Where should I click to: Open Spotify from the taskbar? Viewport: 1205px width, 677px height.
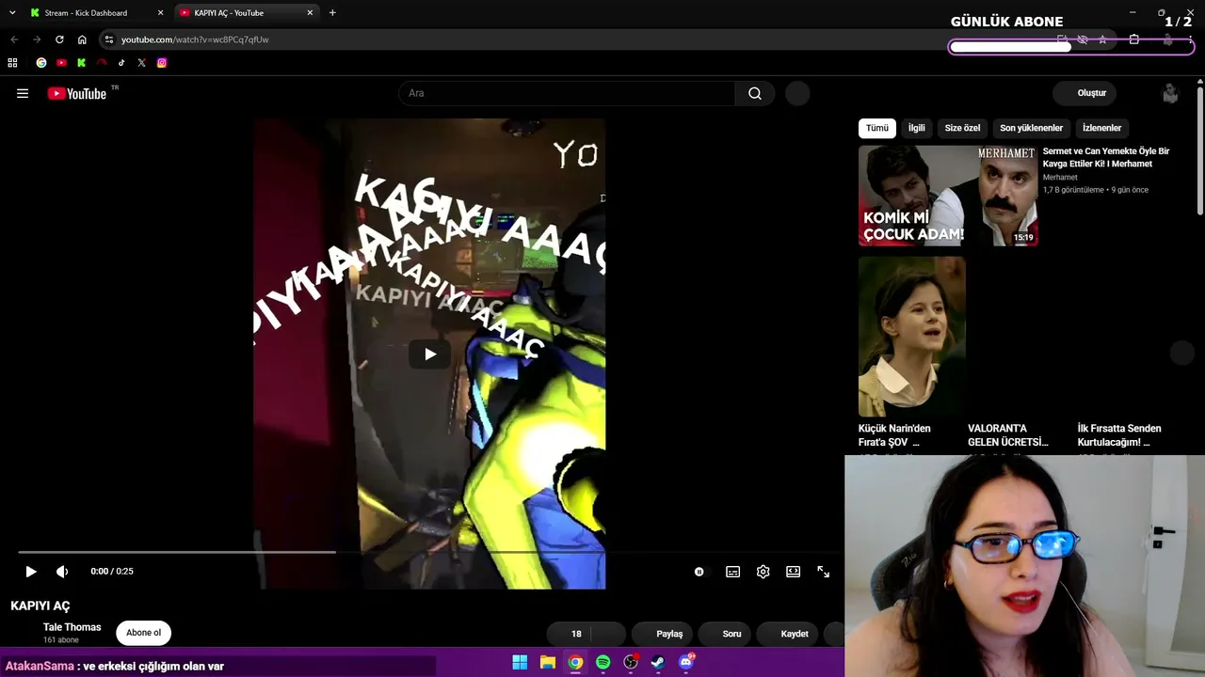[602, 662]
